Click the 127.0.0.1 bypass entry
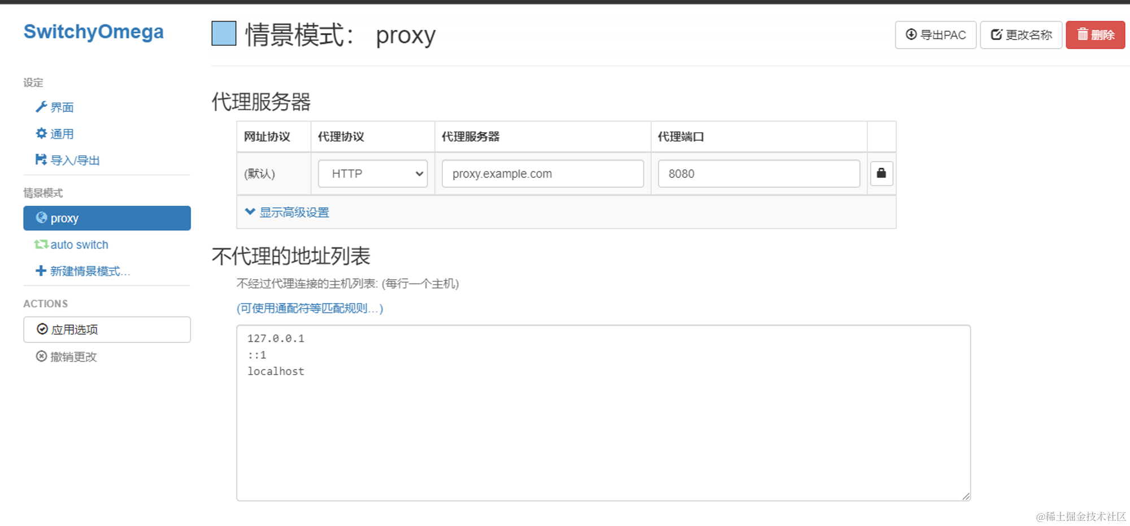1130x526 pixels. (276, 338)
